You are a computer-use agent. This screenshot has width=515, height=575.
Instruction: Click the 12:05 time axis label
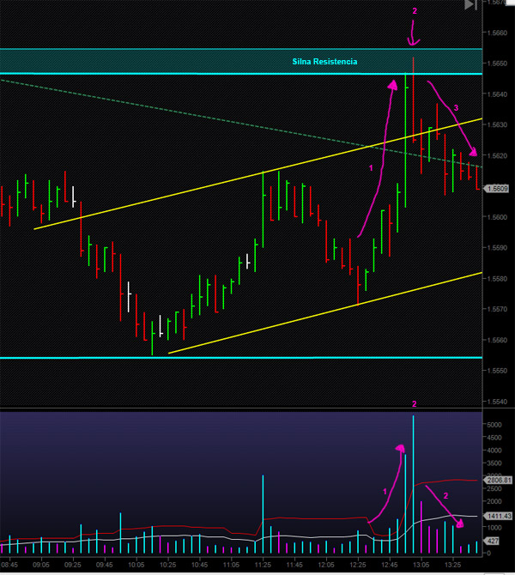pos(326,565)
